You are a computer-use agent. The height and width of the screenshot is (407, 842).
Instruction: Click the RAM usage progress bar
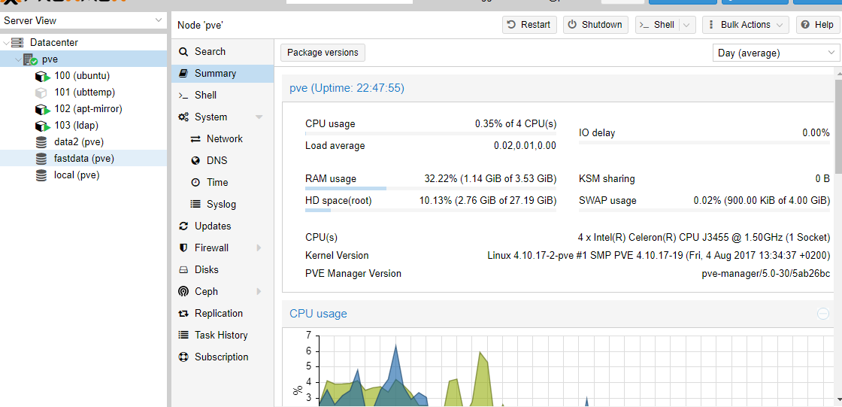click(x=431, y=189)
